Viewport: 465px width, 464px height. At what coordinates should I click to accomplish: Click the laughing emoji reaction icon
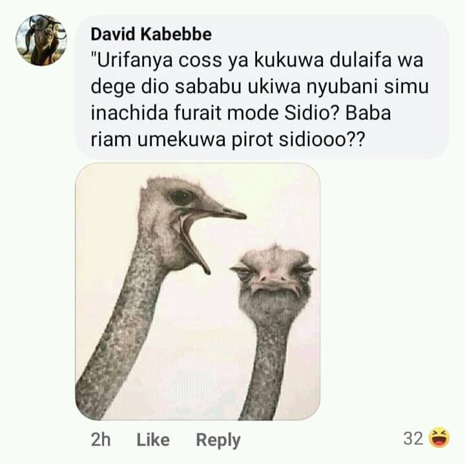pos(439,438)
